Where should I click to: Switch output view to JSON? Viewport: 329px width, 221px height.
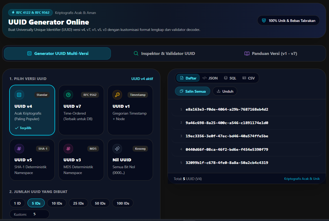point(210,78)
